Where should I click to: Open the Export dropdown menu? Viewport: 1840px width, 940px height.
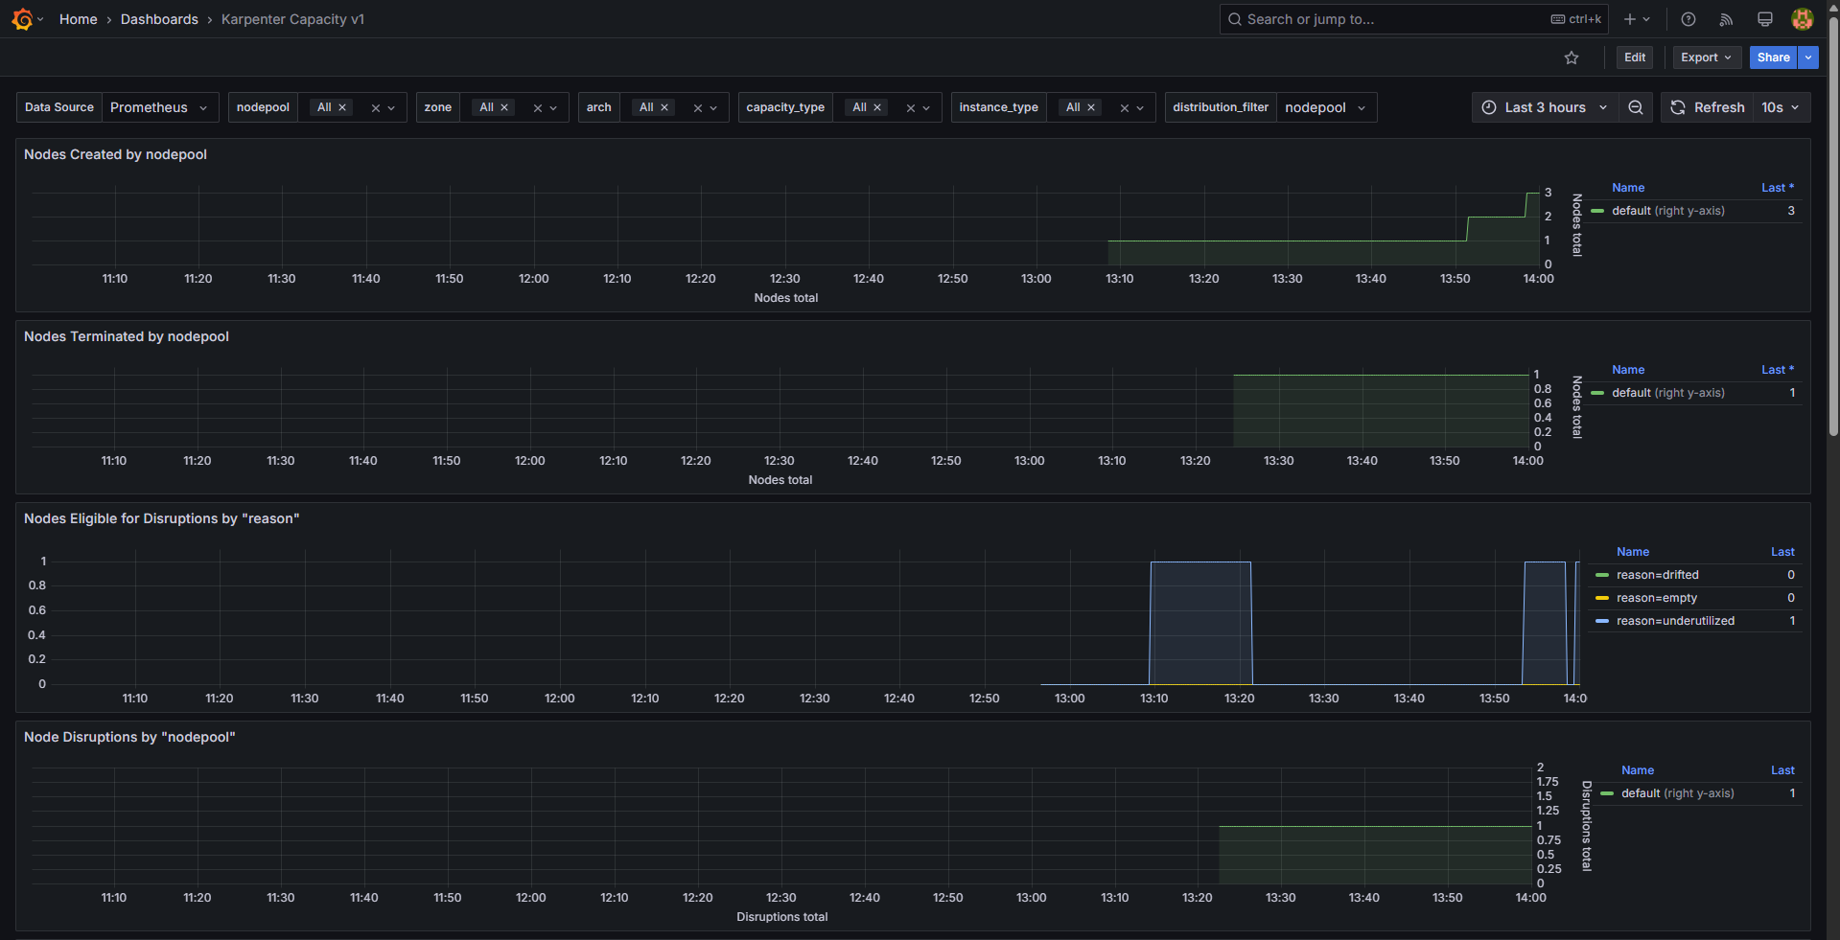coord(1706,57)
